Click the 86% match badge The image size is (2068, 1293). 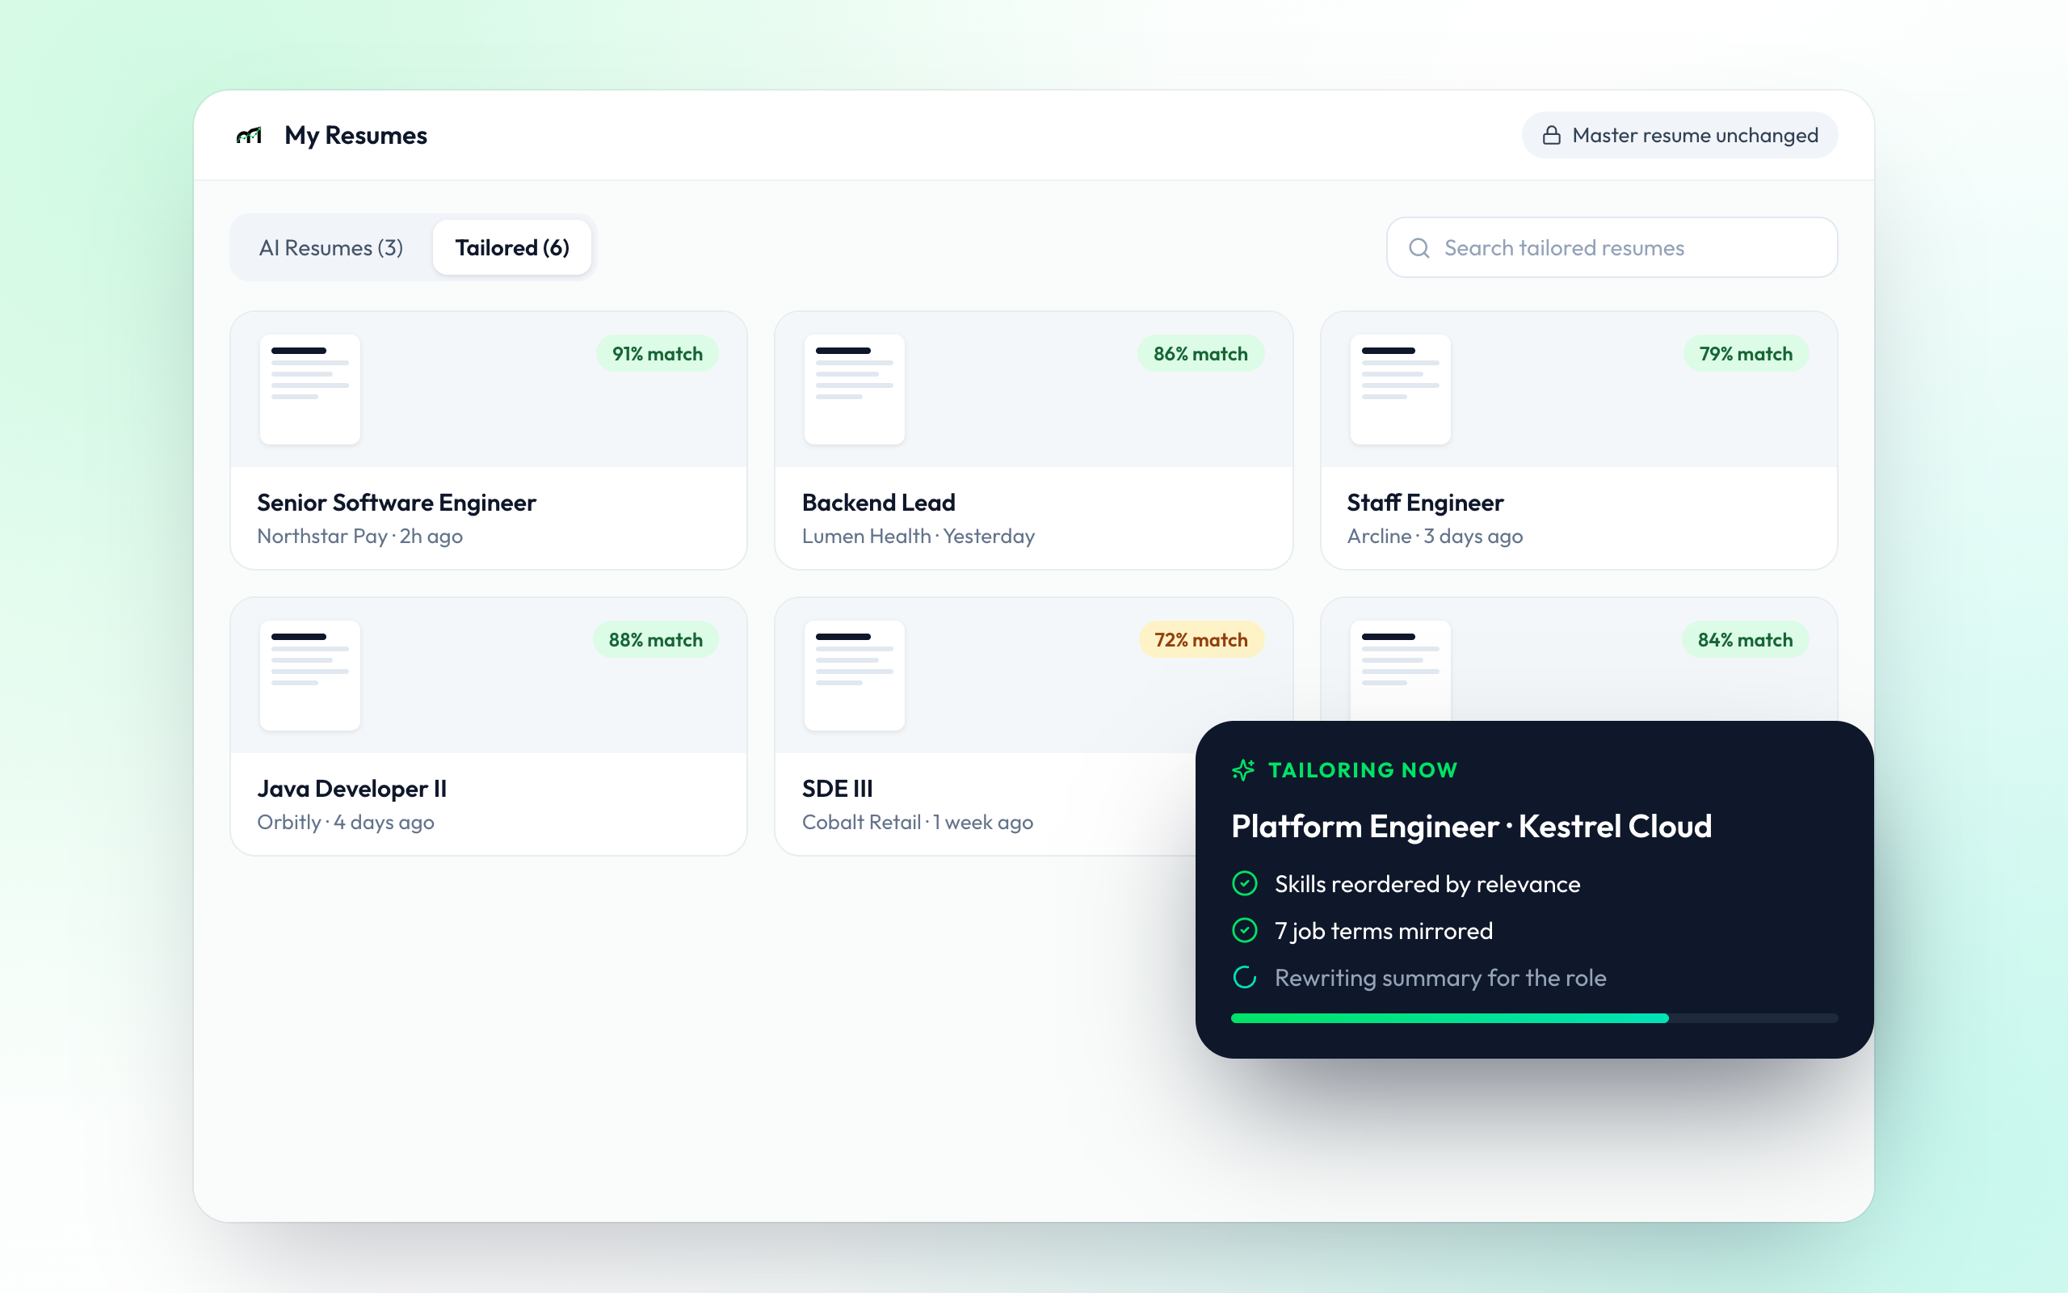click(1200, 354)
